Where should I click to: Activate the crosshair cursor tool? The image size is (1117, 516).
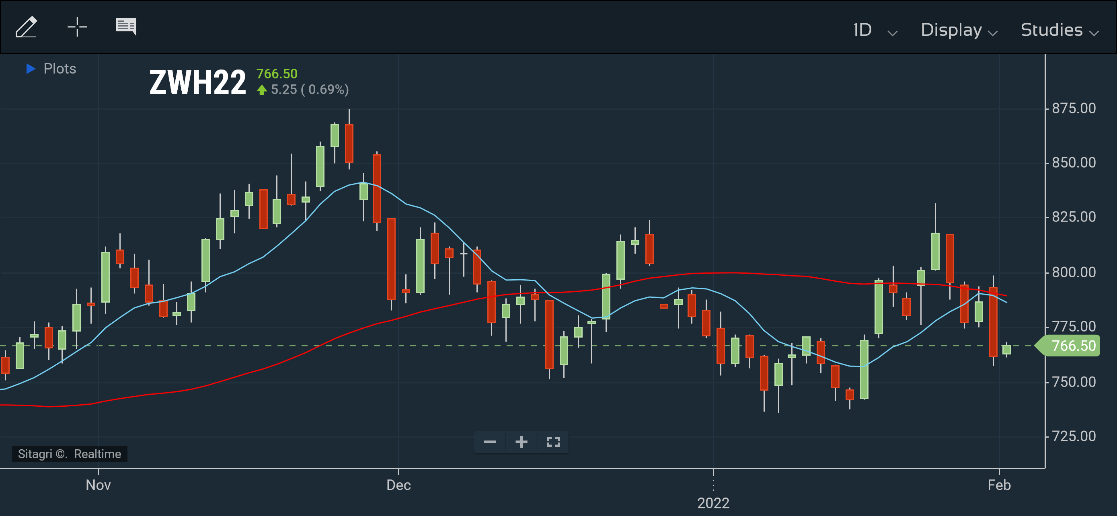pyautogui.click(x=77, y=27)
